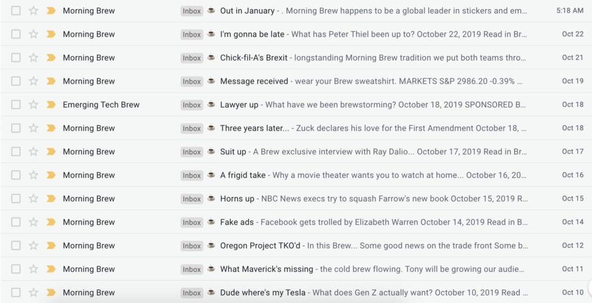Click Inbox label on 'Message received' row
The height and width of the screenshot is (303, 592).
192,81
